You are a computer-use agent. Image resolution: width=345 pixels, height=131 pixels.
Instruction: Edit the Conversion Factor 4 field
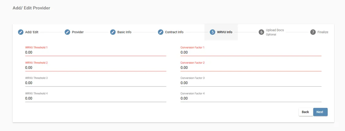pyautogui.click(x=251, y=98)
